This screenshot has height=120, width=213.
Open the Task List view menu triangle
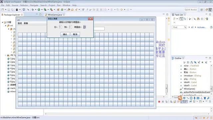click(x=174, y=22)
